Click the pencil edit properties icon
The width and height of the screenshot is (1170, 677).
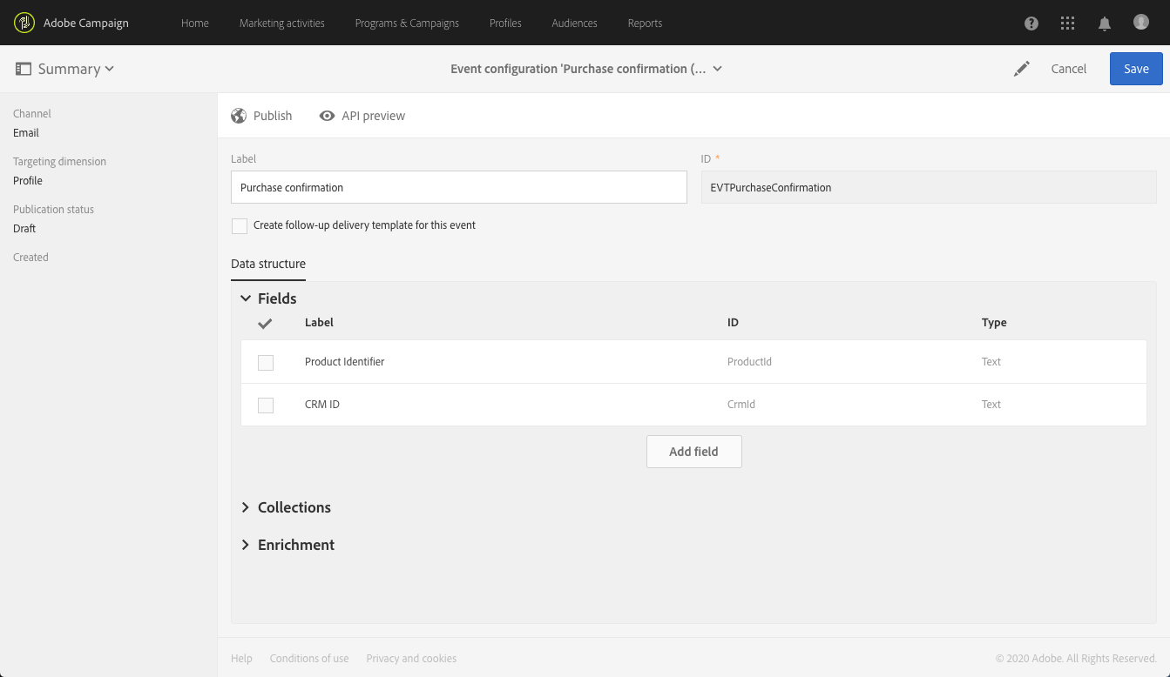1022,69
